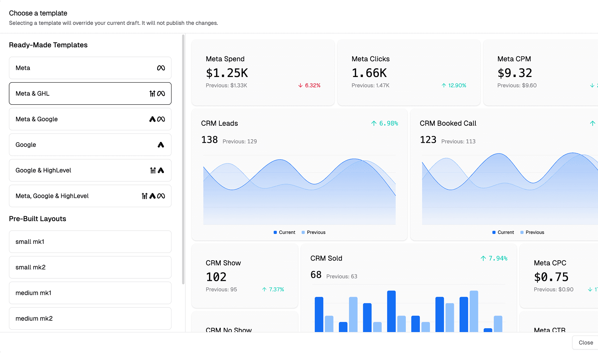
Task: Click the HighLevel icon in Meta & GHL row
Action: click(x=152, y=94)
